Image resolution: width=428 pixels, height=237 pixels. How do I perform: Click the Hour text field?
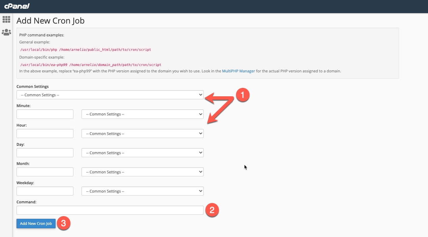pyautogui.click(x=45, y=134)
